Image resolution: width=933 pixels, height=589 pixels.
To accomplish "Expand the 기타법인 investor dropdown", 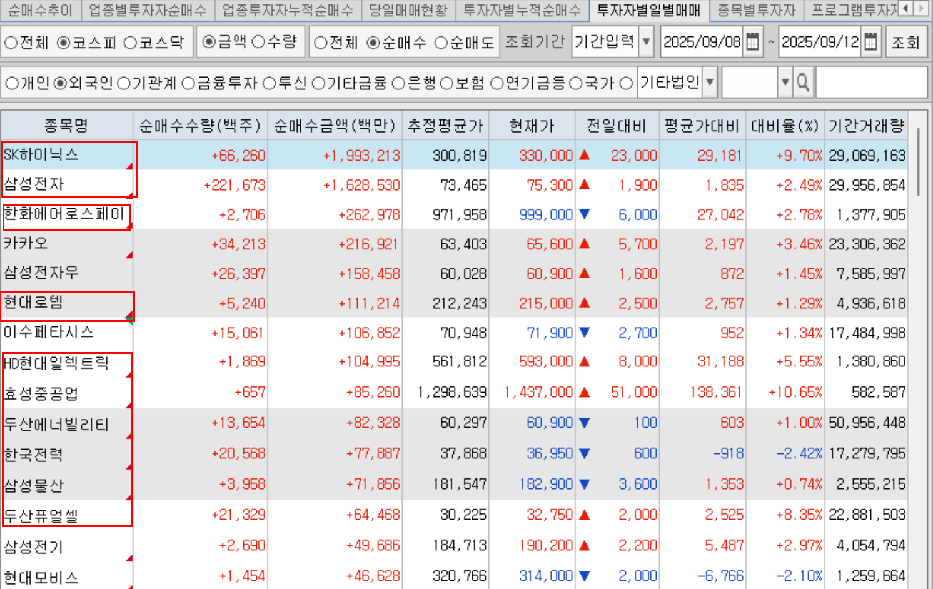I will pyautogui.click(x=710, y=83).
